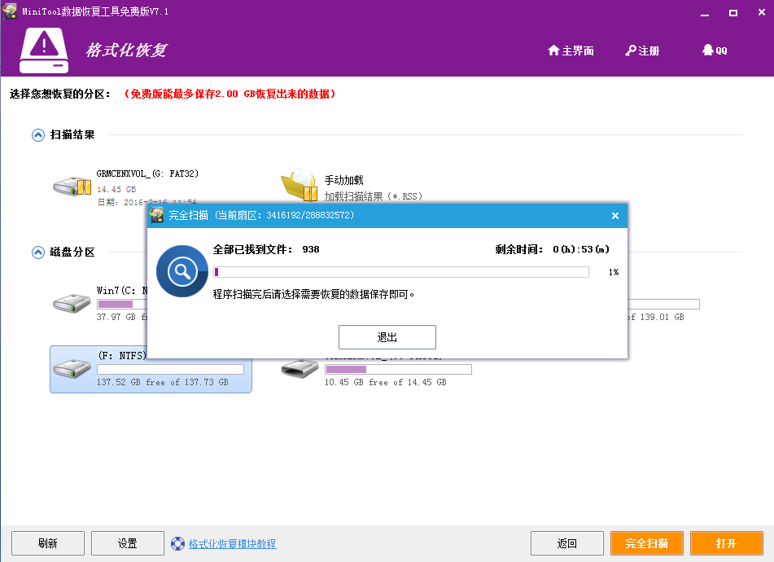Select the F: NTFS partition drive icon
The image size is (774, 562).
click(x=72, y=368)
